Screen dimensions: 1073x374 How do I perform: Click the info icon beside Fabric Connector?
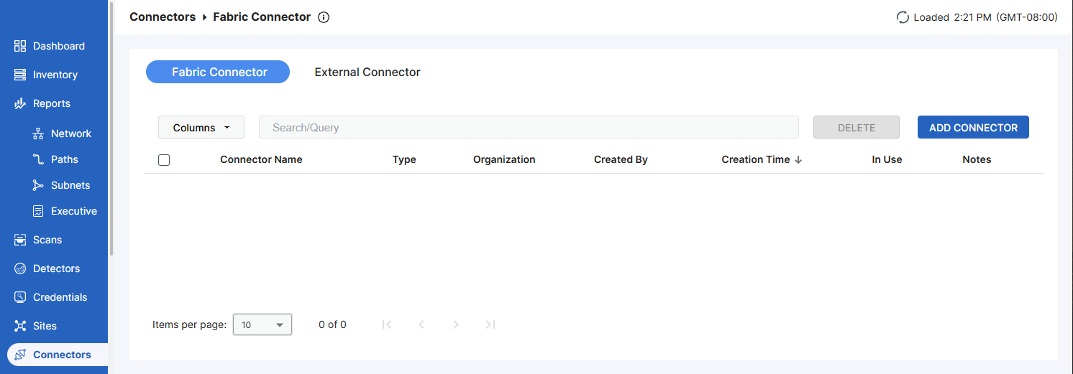(x=324, y=17)
